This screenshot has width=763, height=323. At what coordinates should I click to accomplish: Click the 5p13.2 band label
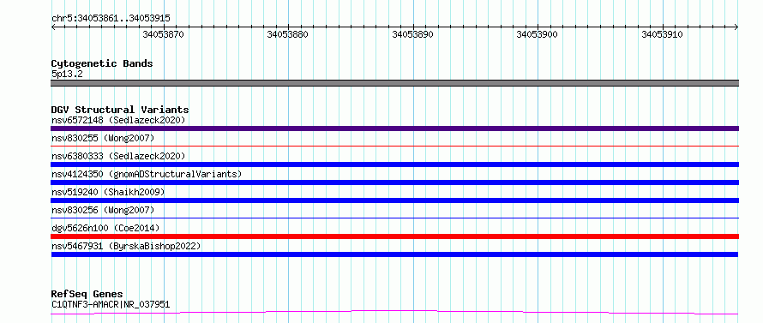coord(67,75)
